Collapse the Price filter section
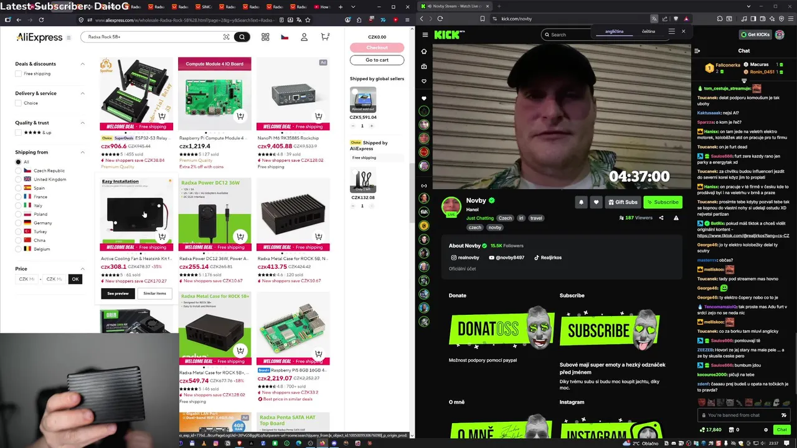Image resolution: width=797 pixels, height=448 pixels. [82, 269]
